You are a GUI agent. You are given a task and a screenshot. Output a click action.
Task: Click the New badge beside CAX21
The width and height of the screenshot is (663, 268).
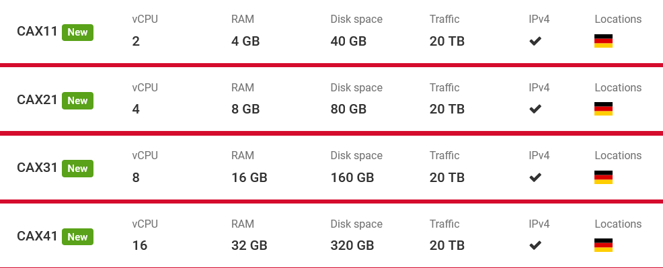[78, 101]
